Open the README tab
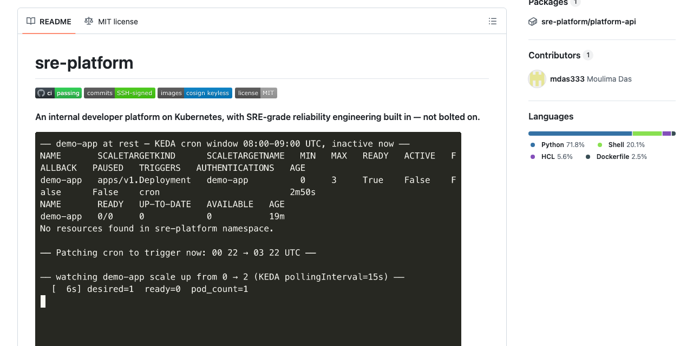The height and width of the screenshot is (346, 693). tap(49, 22)
